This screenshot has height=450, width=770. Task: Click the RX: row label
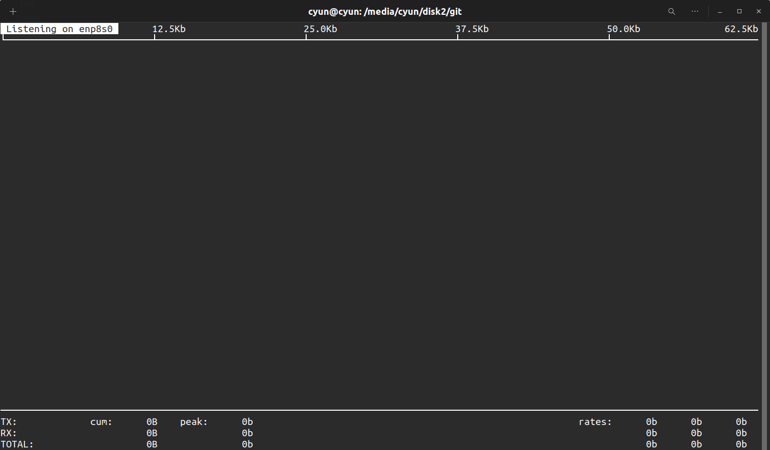point(9,433)
